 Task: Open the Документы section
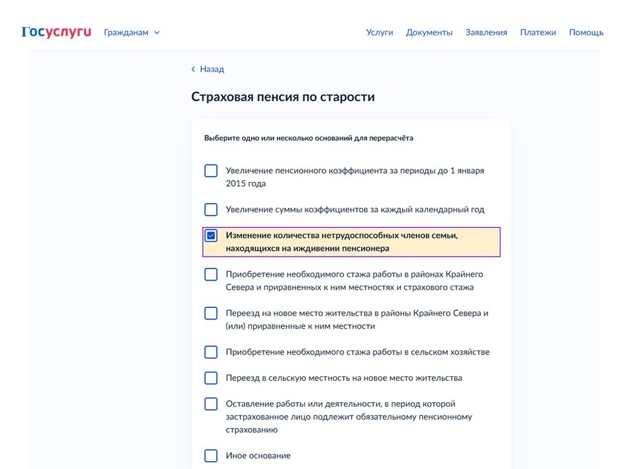(x=429, y=32)
